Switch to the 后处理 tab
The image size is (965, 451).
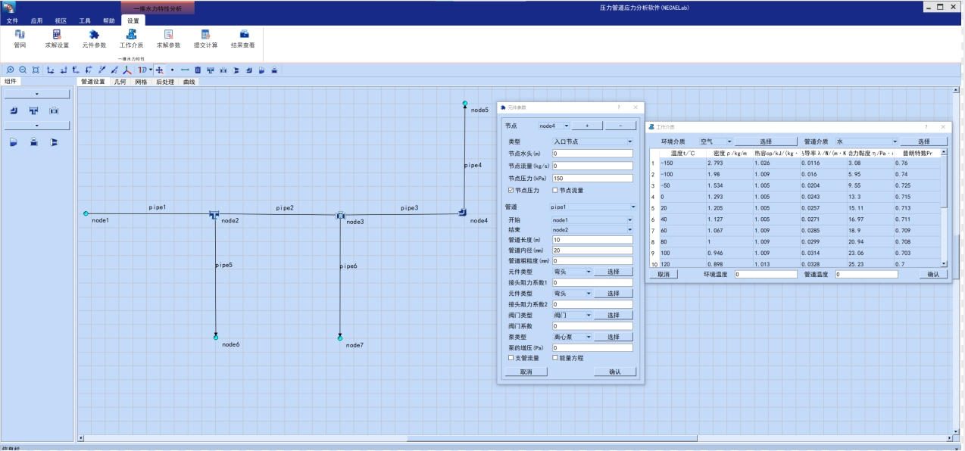[165, 82]
